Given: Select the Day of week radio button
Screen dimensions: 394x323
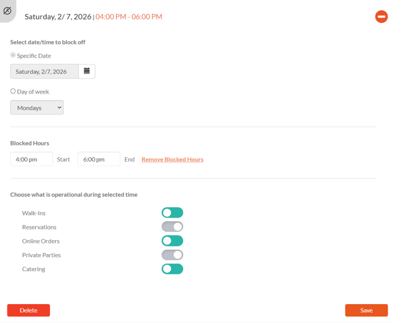Looking at the screenshot, I should click(13, 91).
